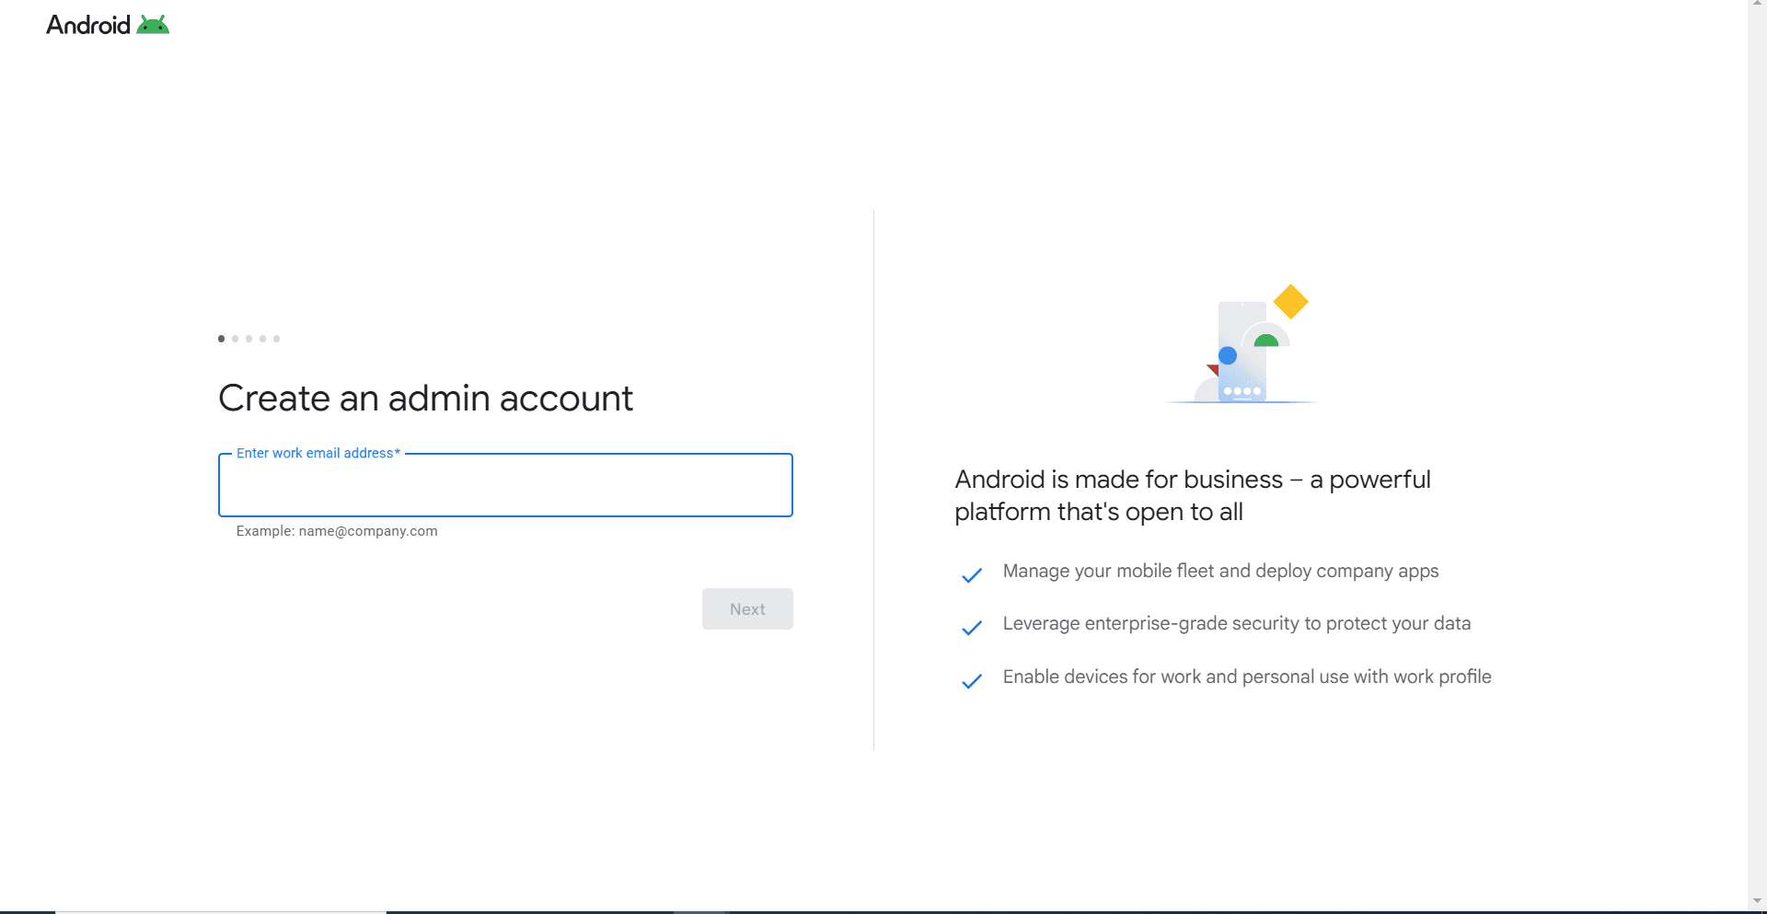This screenshot has height=914, width=1767.
Task: Focus the work email address input field
Action: 505,485
